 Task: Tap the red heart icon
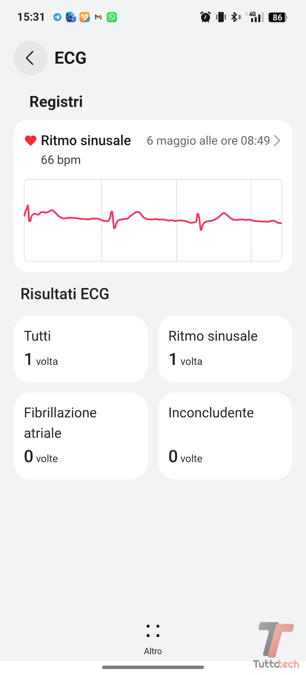tap(31, 141)
